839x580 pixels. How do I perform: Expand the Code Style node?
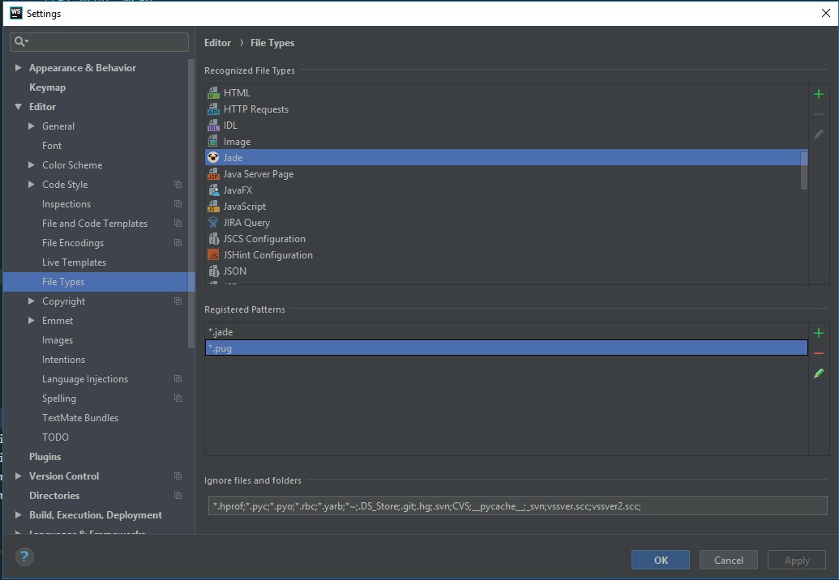tap(32, 185)
